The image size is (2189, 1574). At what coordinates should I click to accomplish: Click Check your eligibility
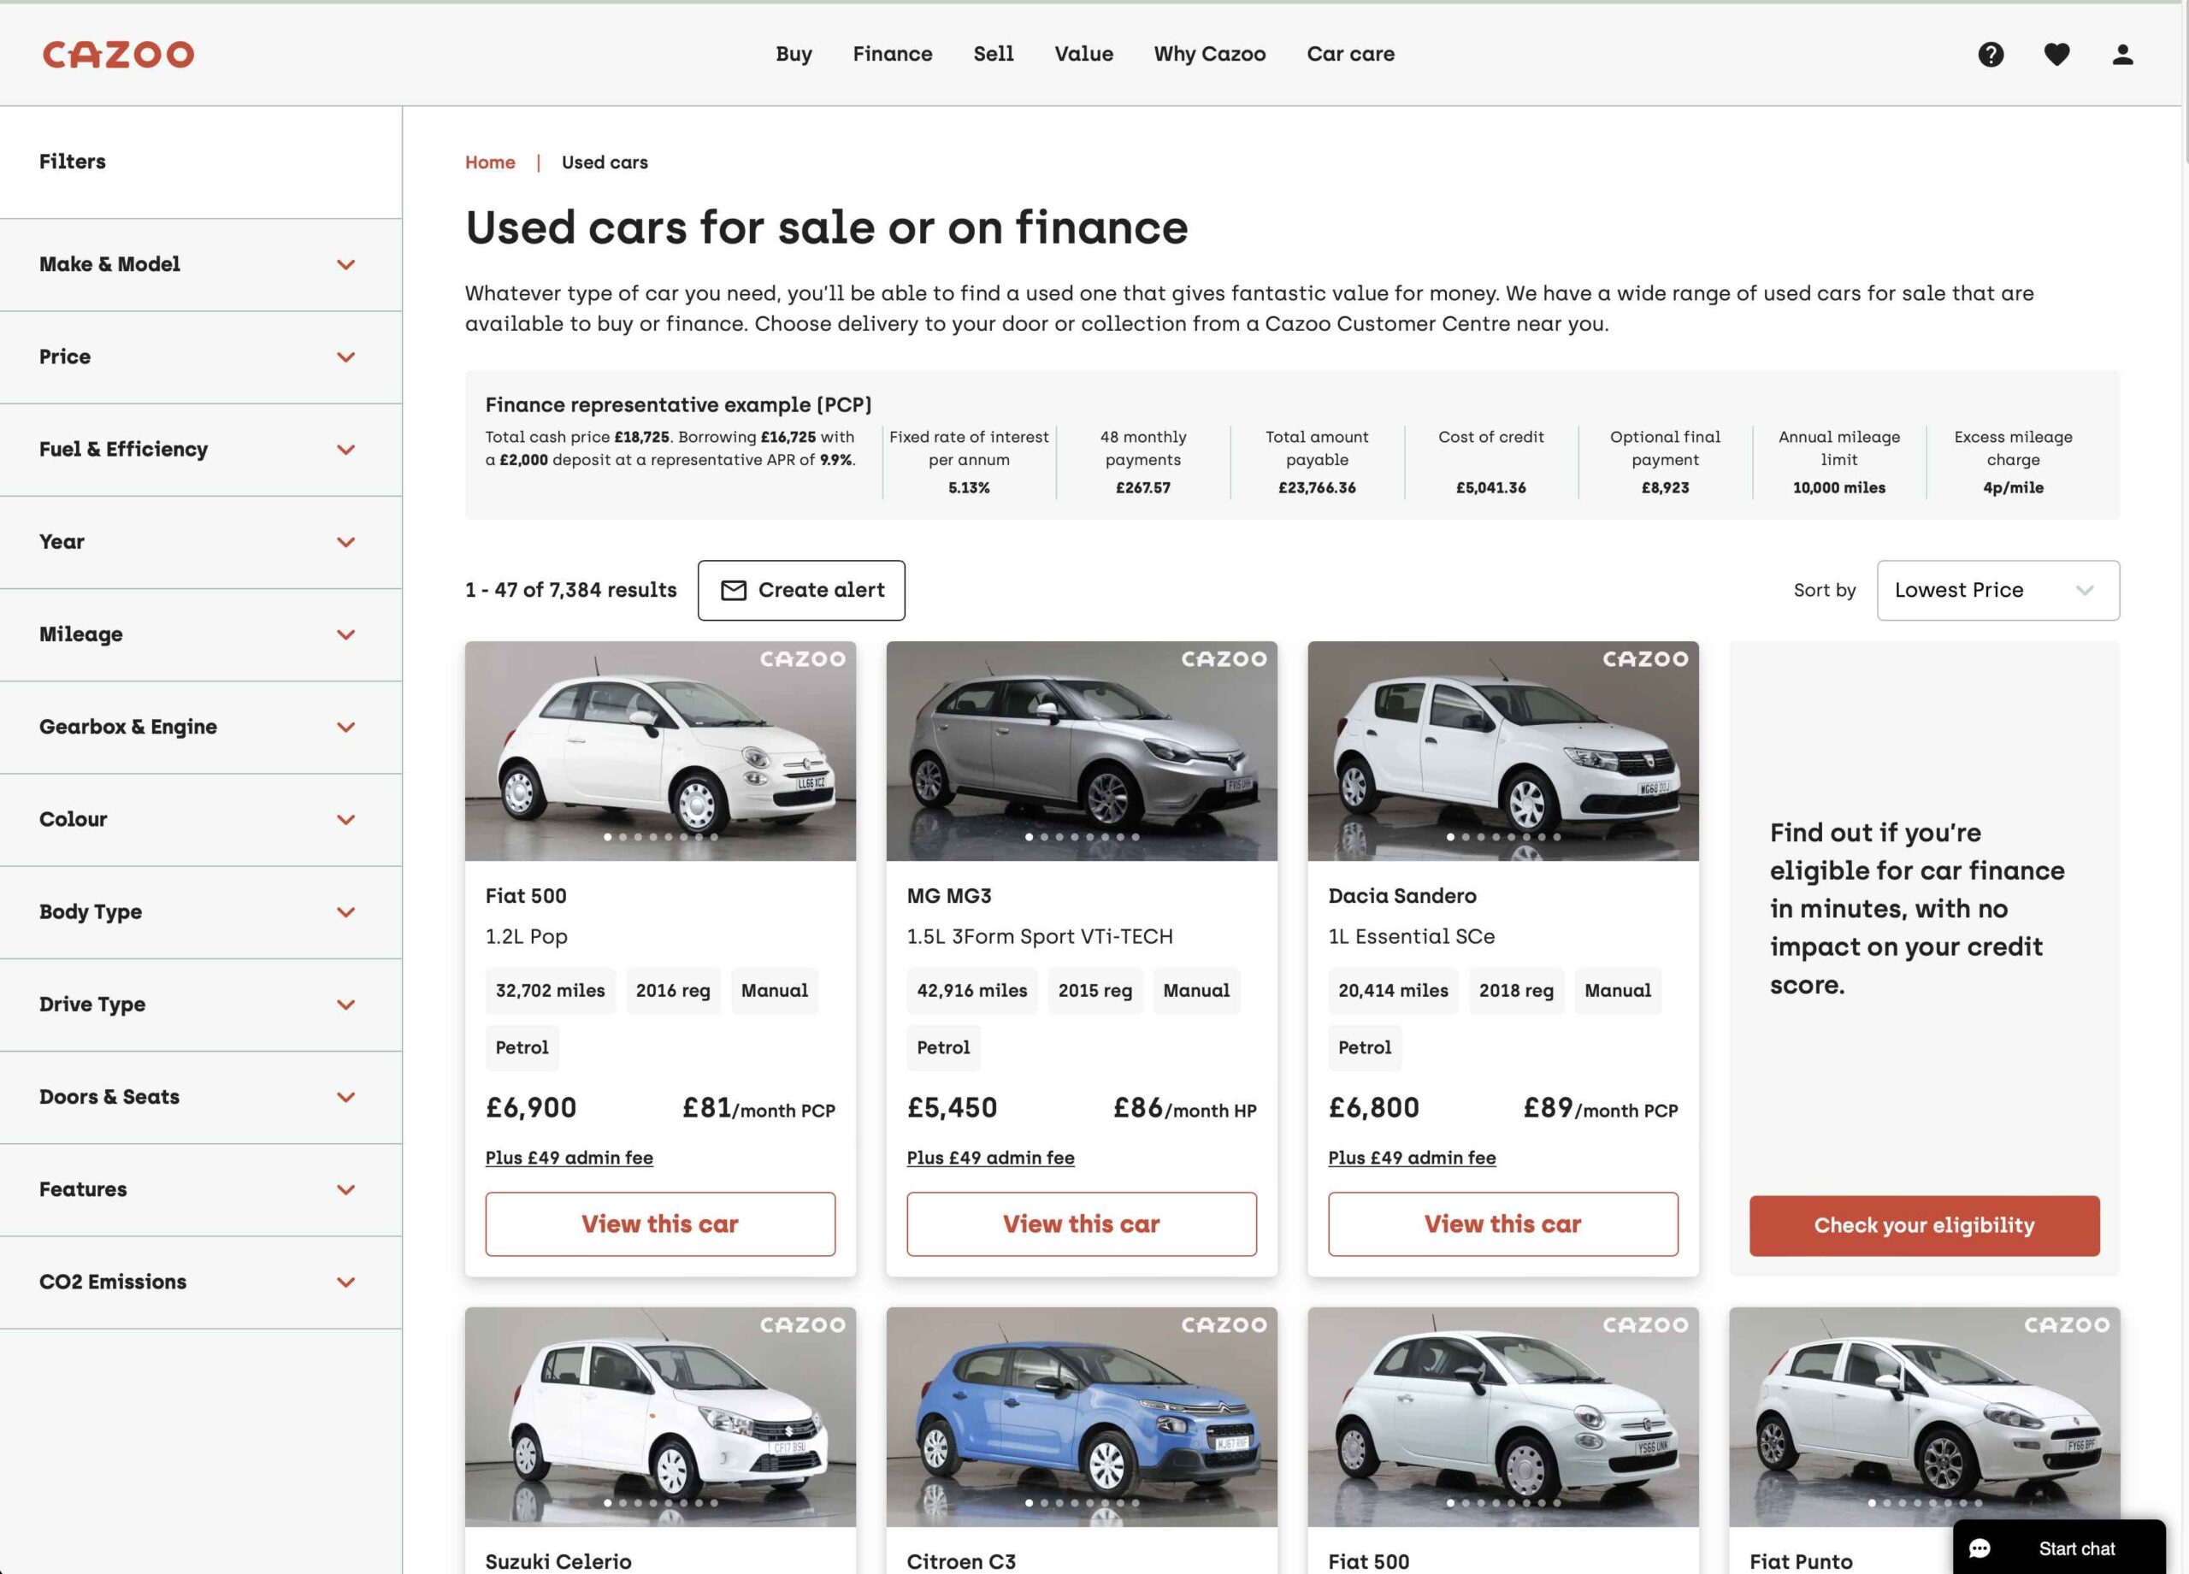(1924, 1224)
